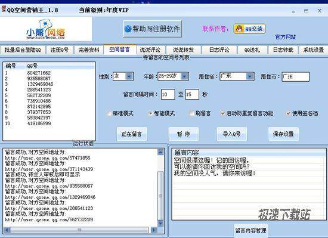Click the 保存设置 button
The height and width of the screenshot is (238, 328).
click(283, 134)
